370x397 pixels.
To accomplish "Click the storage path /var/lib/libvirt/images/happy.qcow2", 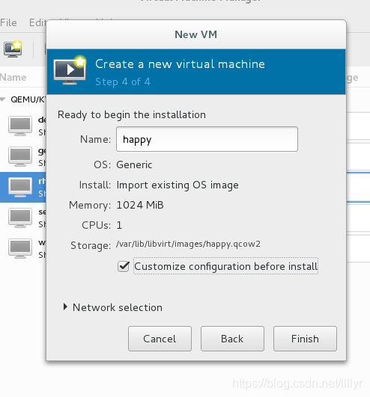I will click(x=188, y=244).
